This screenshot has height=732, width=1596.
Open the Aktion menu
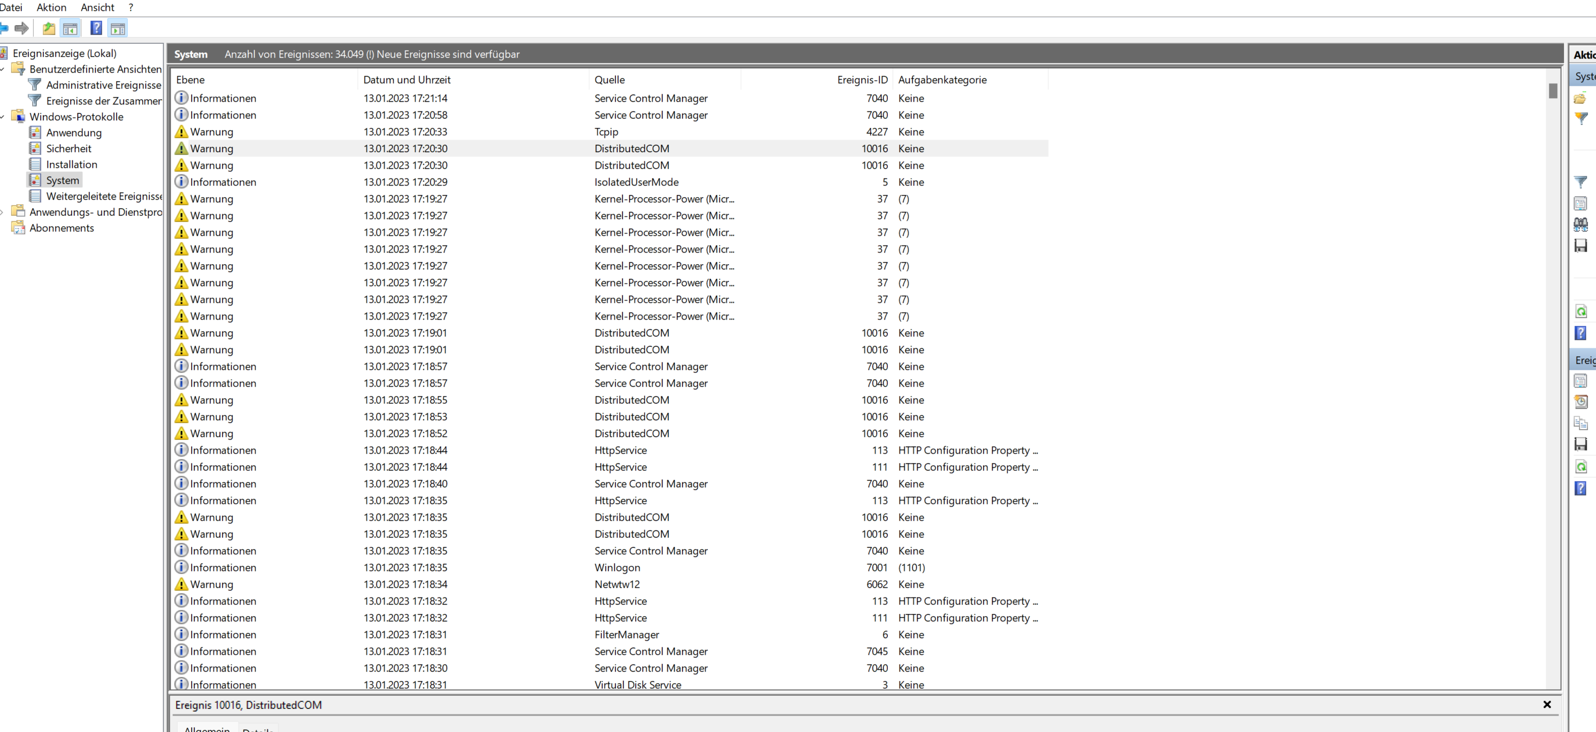pyautogui.click(x=51, y=8)
